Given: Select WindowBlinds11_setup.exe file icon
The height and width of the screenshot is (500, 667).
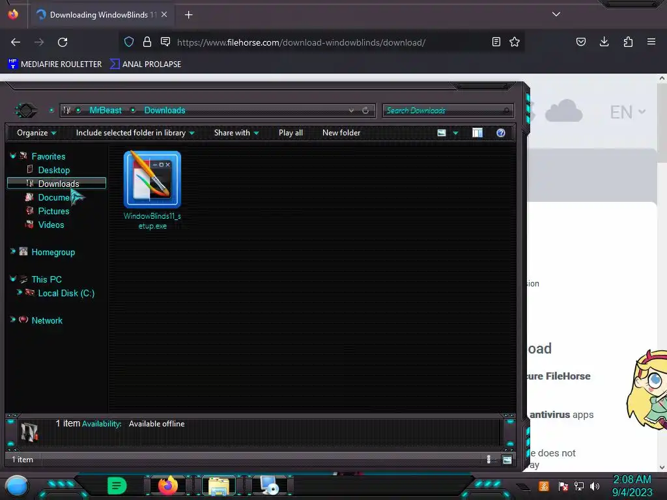Looking at the screenshot, I should [x=152, y=180].
